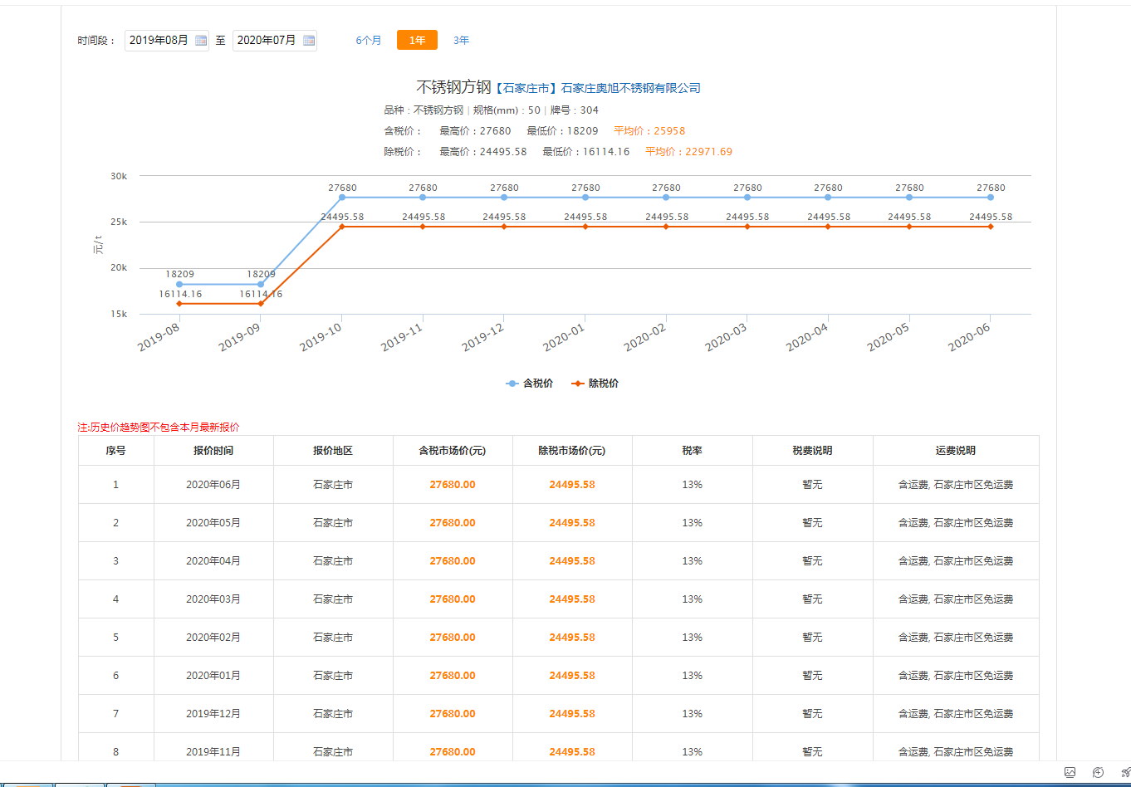Image resolution: width=1131 pixels, height=787 pixels.
Task: Select the 2020年04月 date cell
Action: [x=213, y=561]
